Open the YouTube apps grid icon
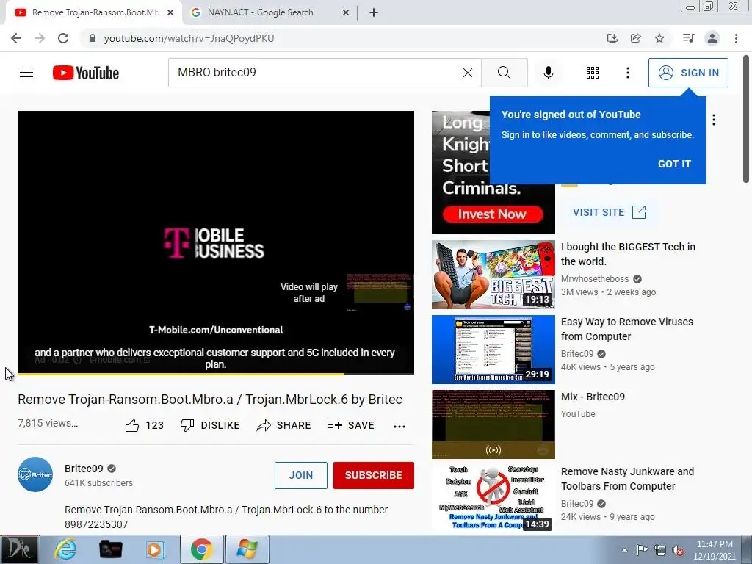Image resolution: width=752 pixels, height=564 pixels. point(593,73)
